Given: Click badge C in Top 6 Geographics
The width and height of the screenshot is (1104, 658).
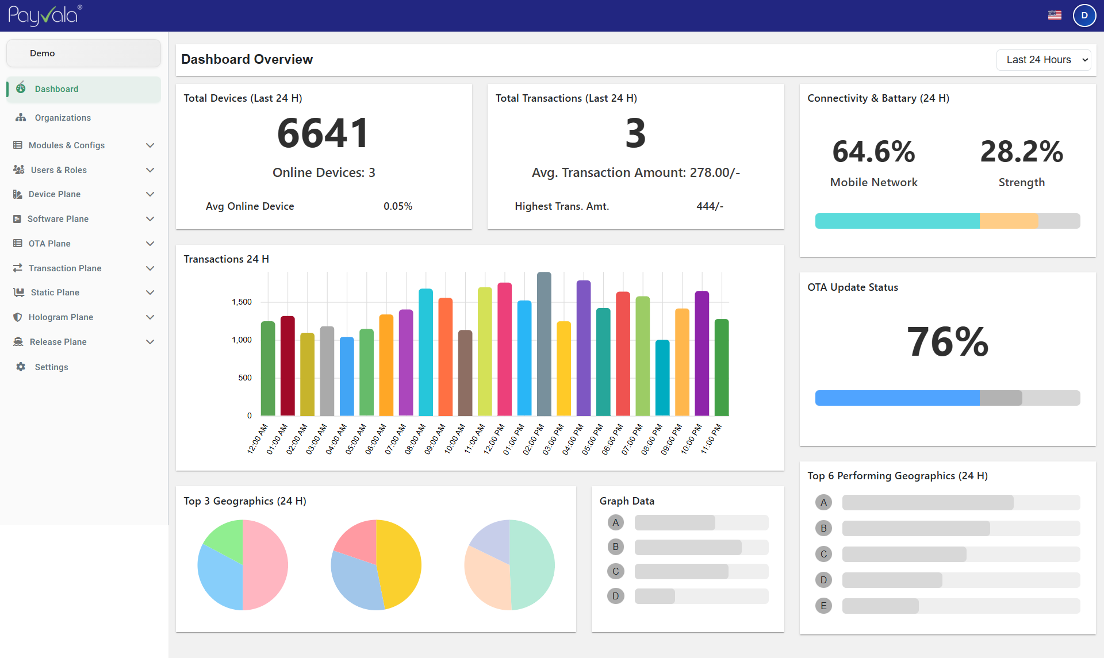Looking at the screenshot, I should click(x=824, y=554).
